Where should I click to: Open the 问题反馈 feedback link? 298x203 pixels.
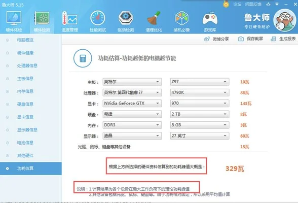pos(253,4)
